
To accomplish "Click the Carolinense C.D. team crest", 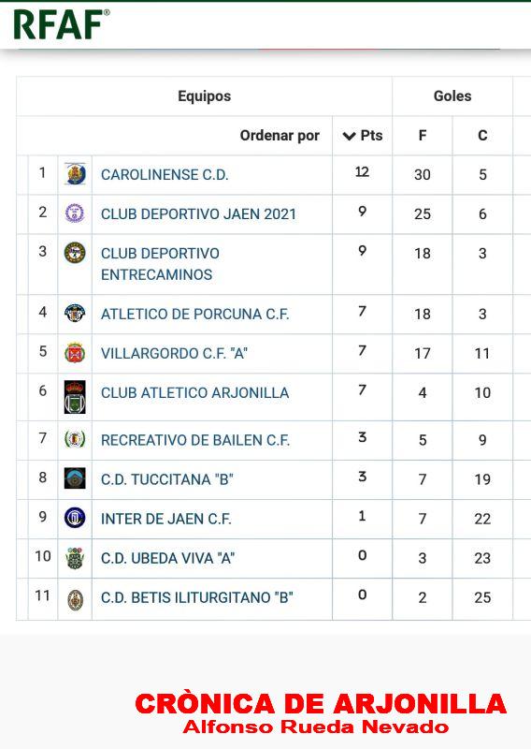I will (75, 174).
